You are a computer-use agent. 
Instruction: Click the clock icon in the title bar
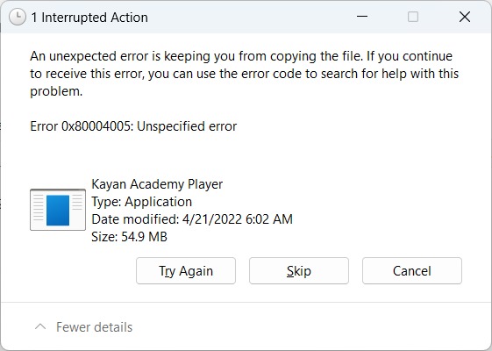pos(18,17)
